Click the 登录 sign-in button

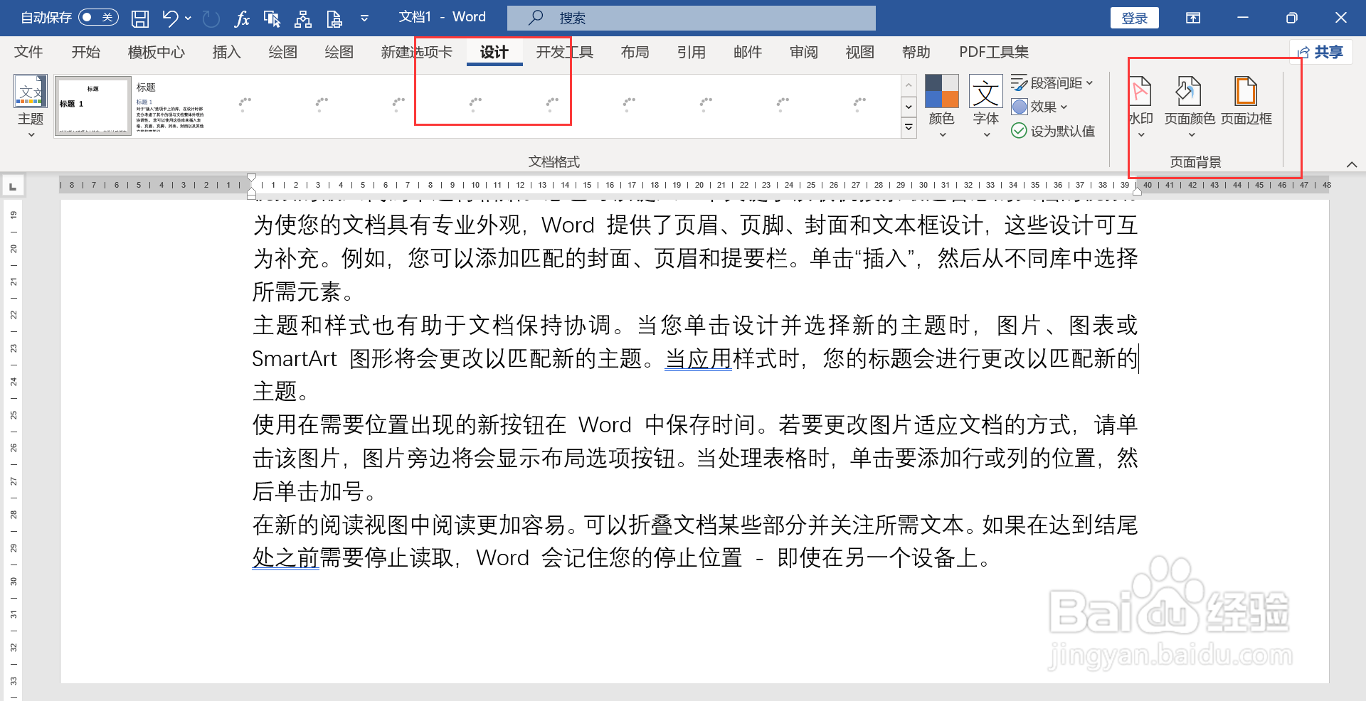(x=1134, y=18)
